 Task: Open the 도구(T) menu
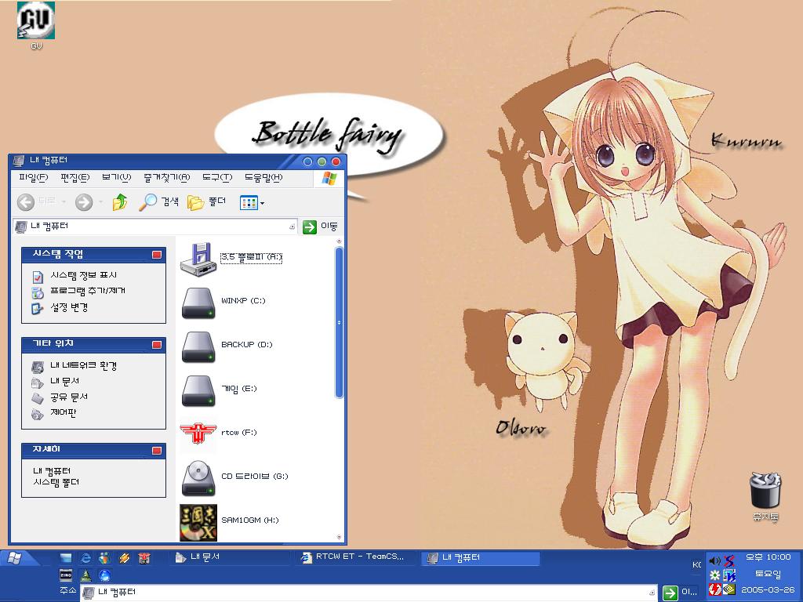216,178
